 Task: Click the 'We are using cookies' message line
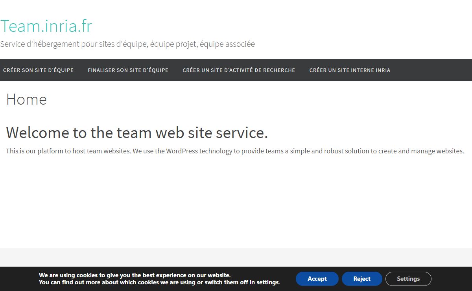135,275
